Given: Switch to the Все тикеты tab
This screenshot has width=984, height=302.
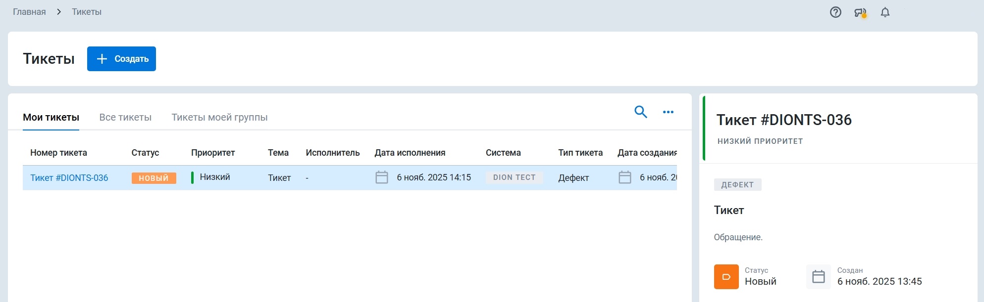Looking at the screenshot, I should tap(125, 118).
